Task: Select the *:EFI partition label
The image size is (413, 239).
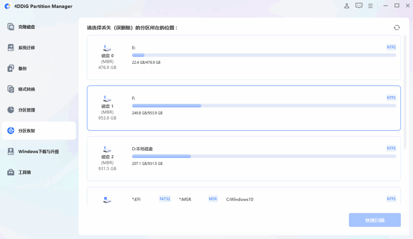Action: 136,199
